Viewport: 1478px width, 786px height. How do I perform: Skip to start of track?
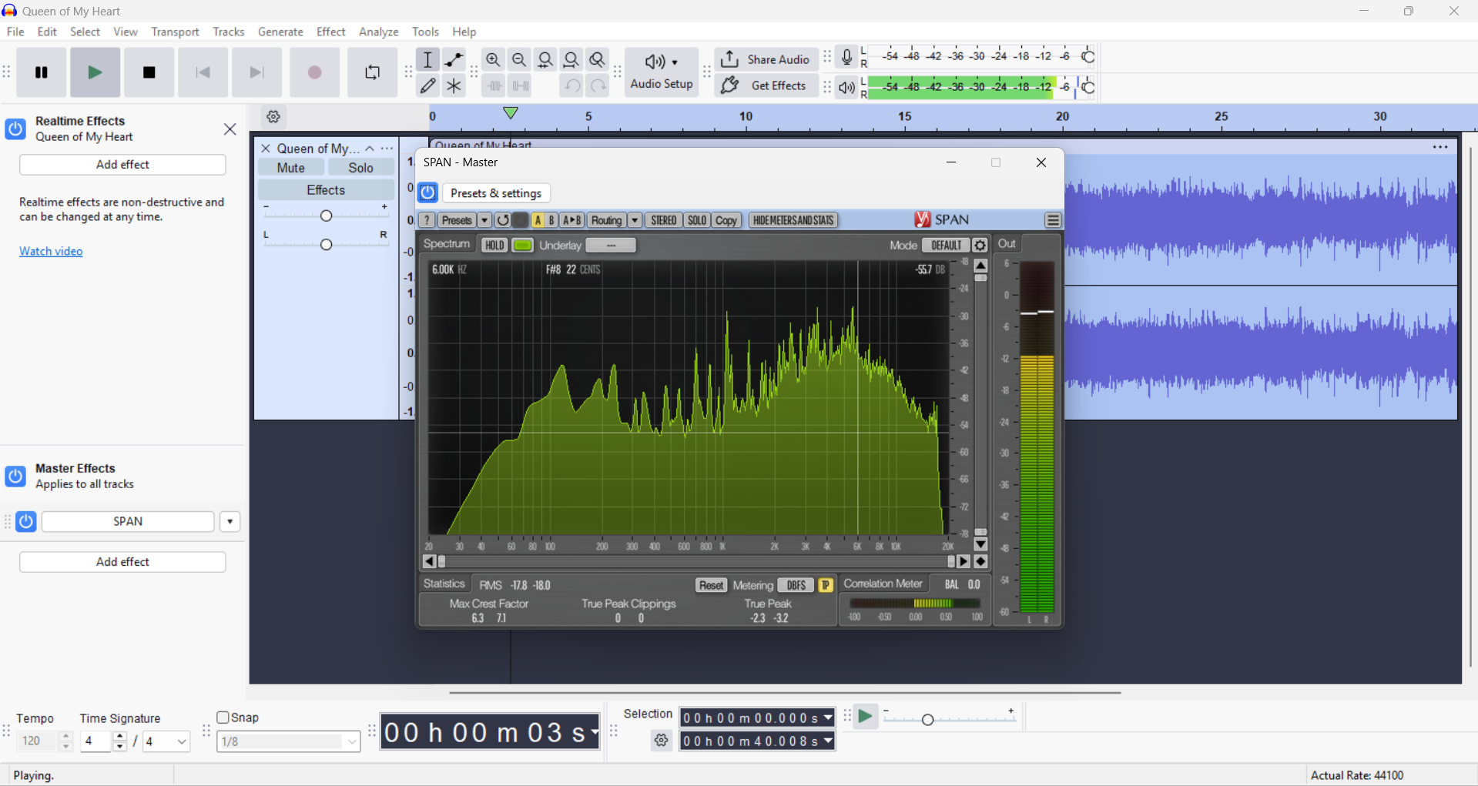(203, 72)
